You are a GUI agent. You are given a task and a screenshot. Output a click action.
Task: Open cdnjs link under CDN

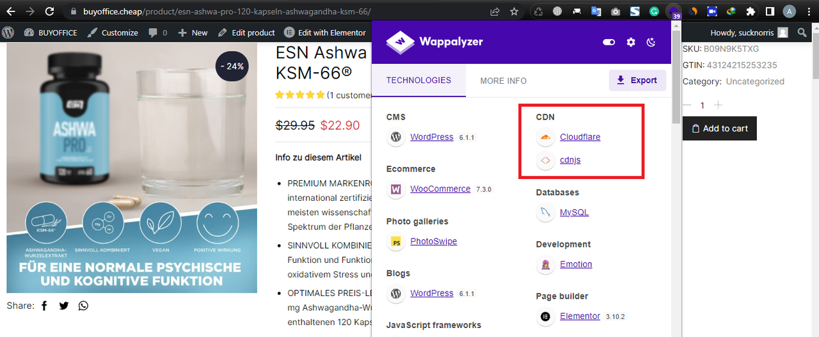(570, 160)
